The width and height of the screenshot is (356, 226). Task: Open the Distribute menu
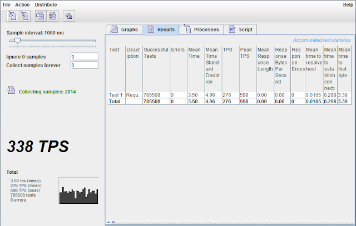tap(46, 4)
